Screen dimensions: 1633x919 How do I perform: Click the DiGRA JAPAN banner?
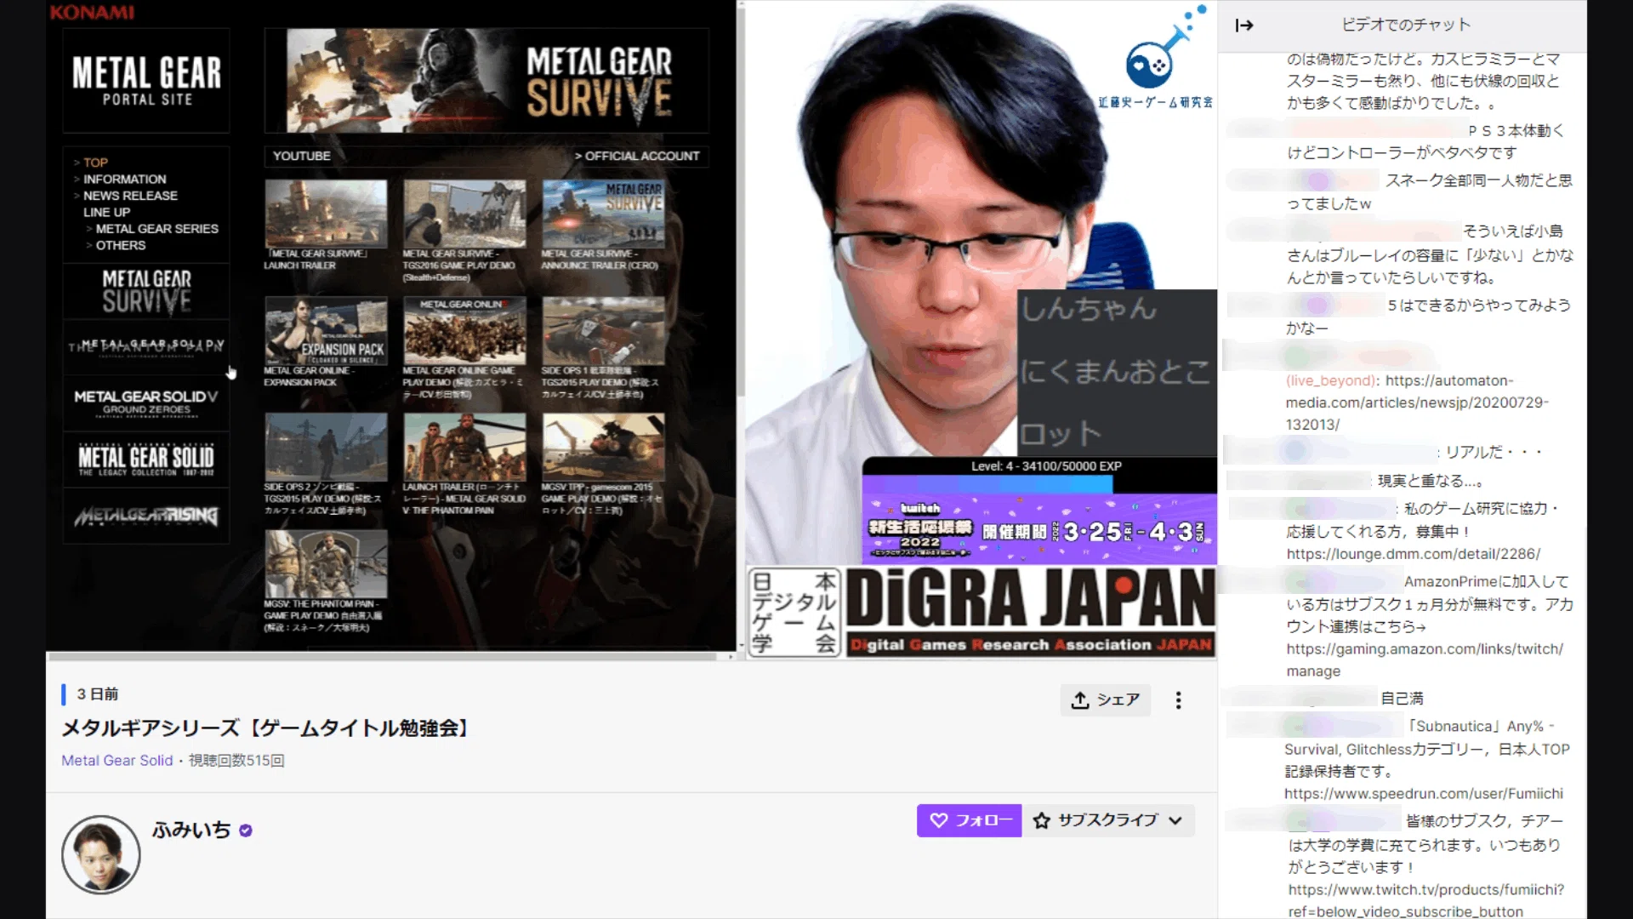point(982,612)
